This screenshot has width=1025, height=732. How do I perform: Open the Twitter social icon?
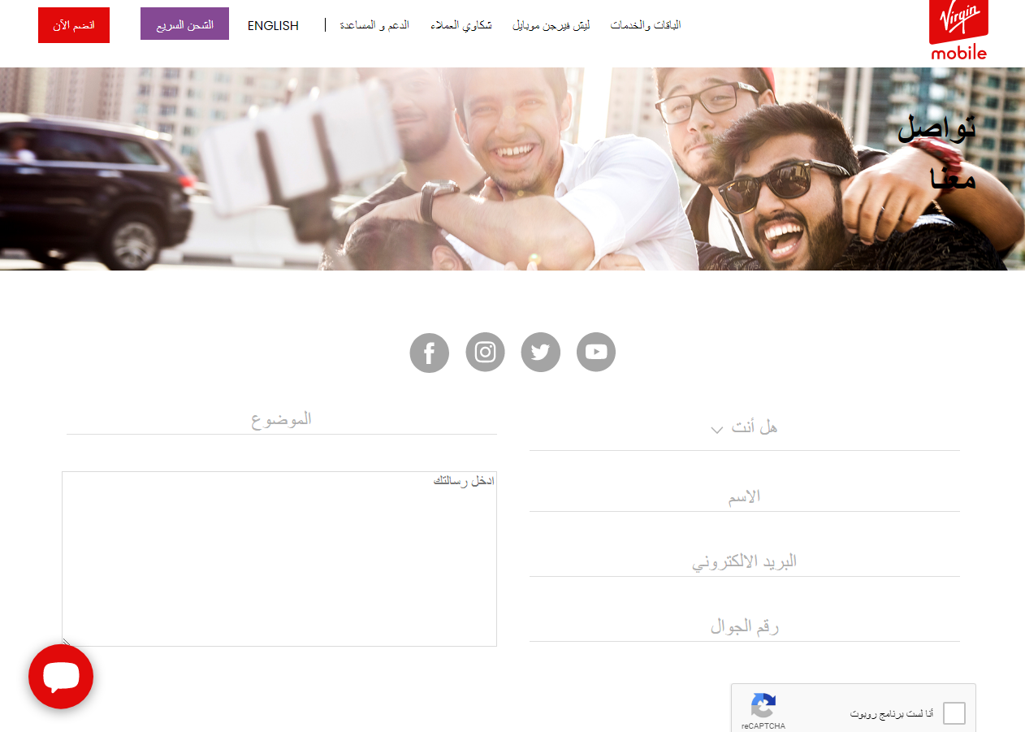(x=541, y=353)
